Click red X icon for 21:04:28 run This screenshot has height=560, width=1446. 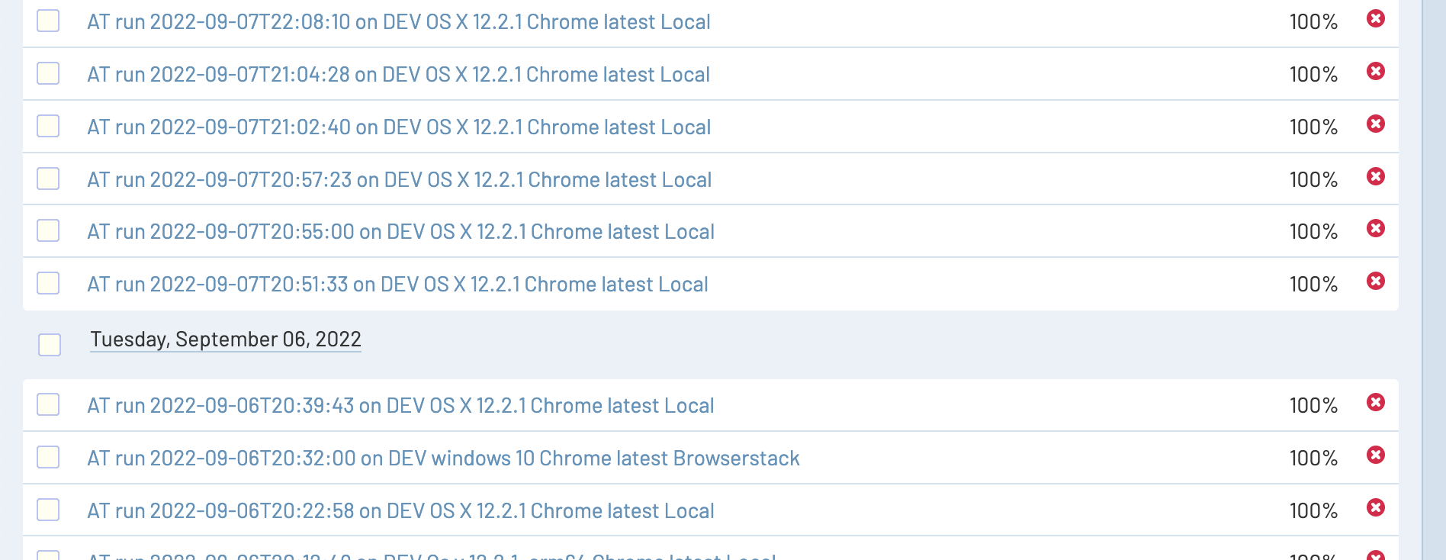click(x=1375, y=72)
